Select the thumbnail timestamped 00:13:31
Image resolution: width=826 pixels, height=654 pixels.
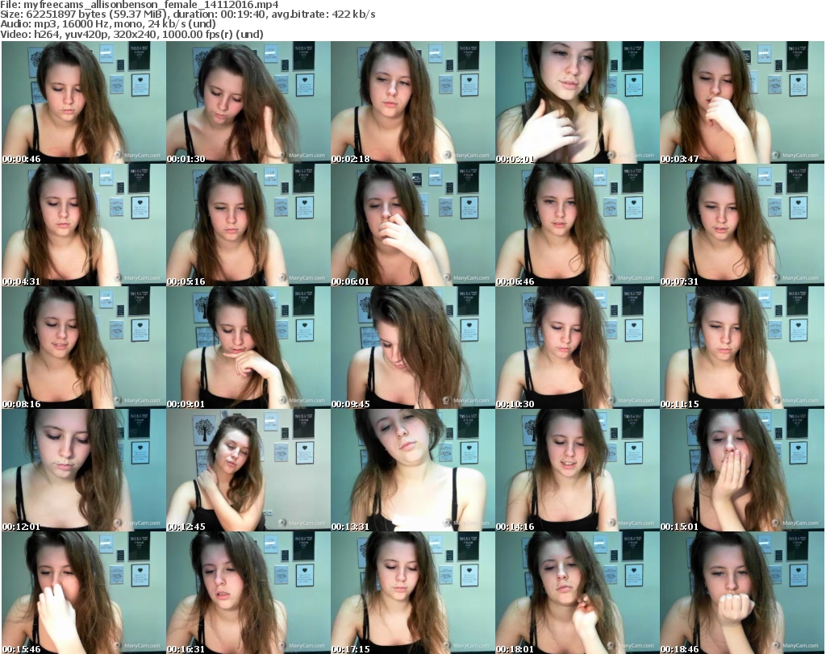412,470
